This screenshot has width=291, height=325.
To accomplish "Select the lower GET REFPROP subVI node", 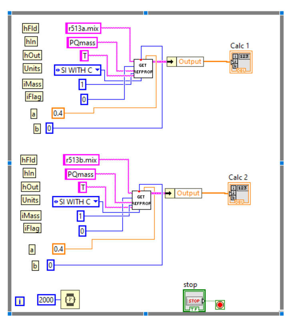I will (141, 200).
